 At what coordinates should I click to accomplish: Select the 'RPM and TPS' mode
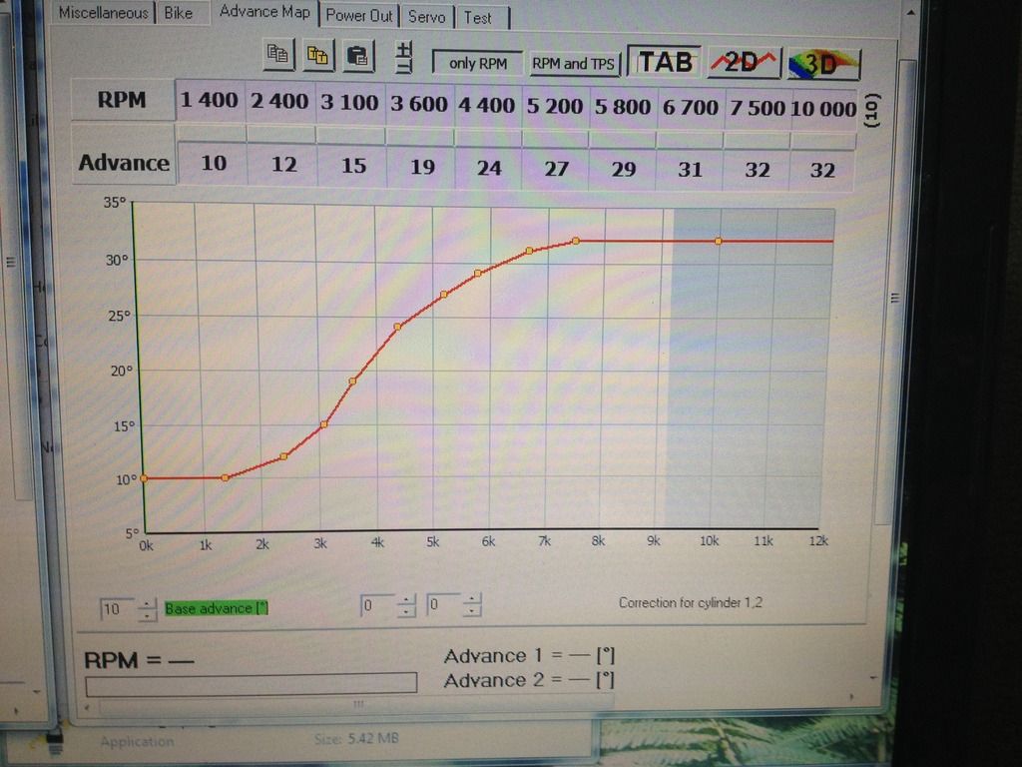574,64
